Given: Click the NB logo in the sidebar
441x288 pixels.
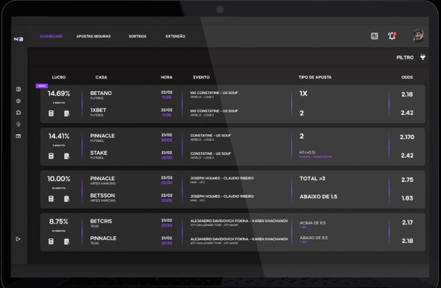Looking at the screenshot, I should tap(19, 39).
